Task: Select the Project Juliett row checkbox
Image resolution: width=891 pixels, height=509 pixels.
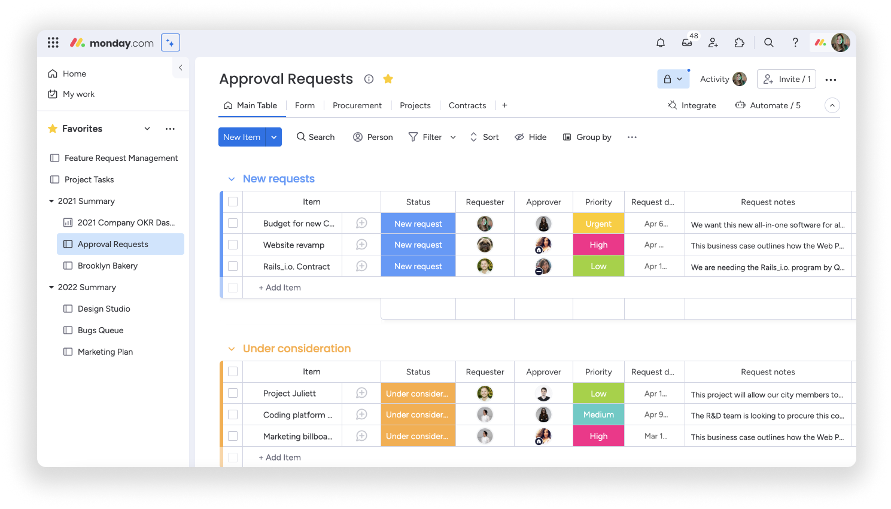Action: [233, 393]
